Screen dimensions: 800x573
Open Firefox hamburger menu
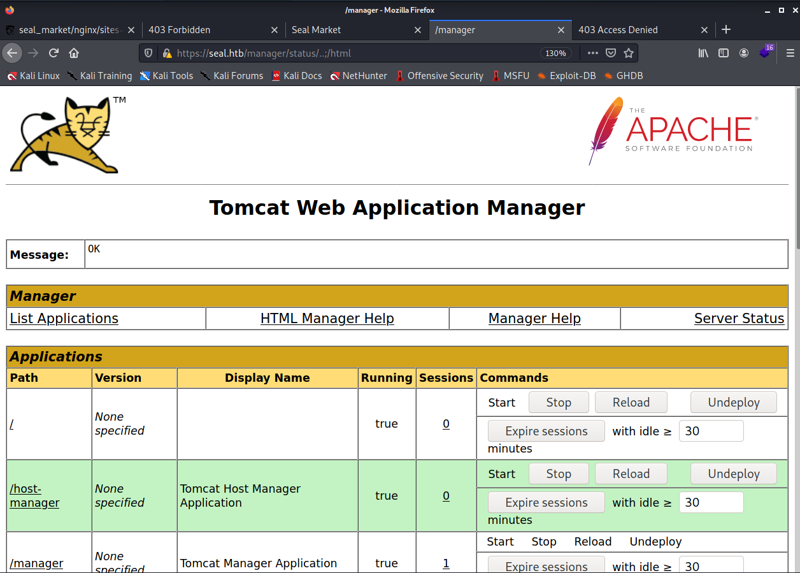point(790,53)
